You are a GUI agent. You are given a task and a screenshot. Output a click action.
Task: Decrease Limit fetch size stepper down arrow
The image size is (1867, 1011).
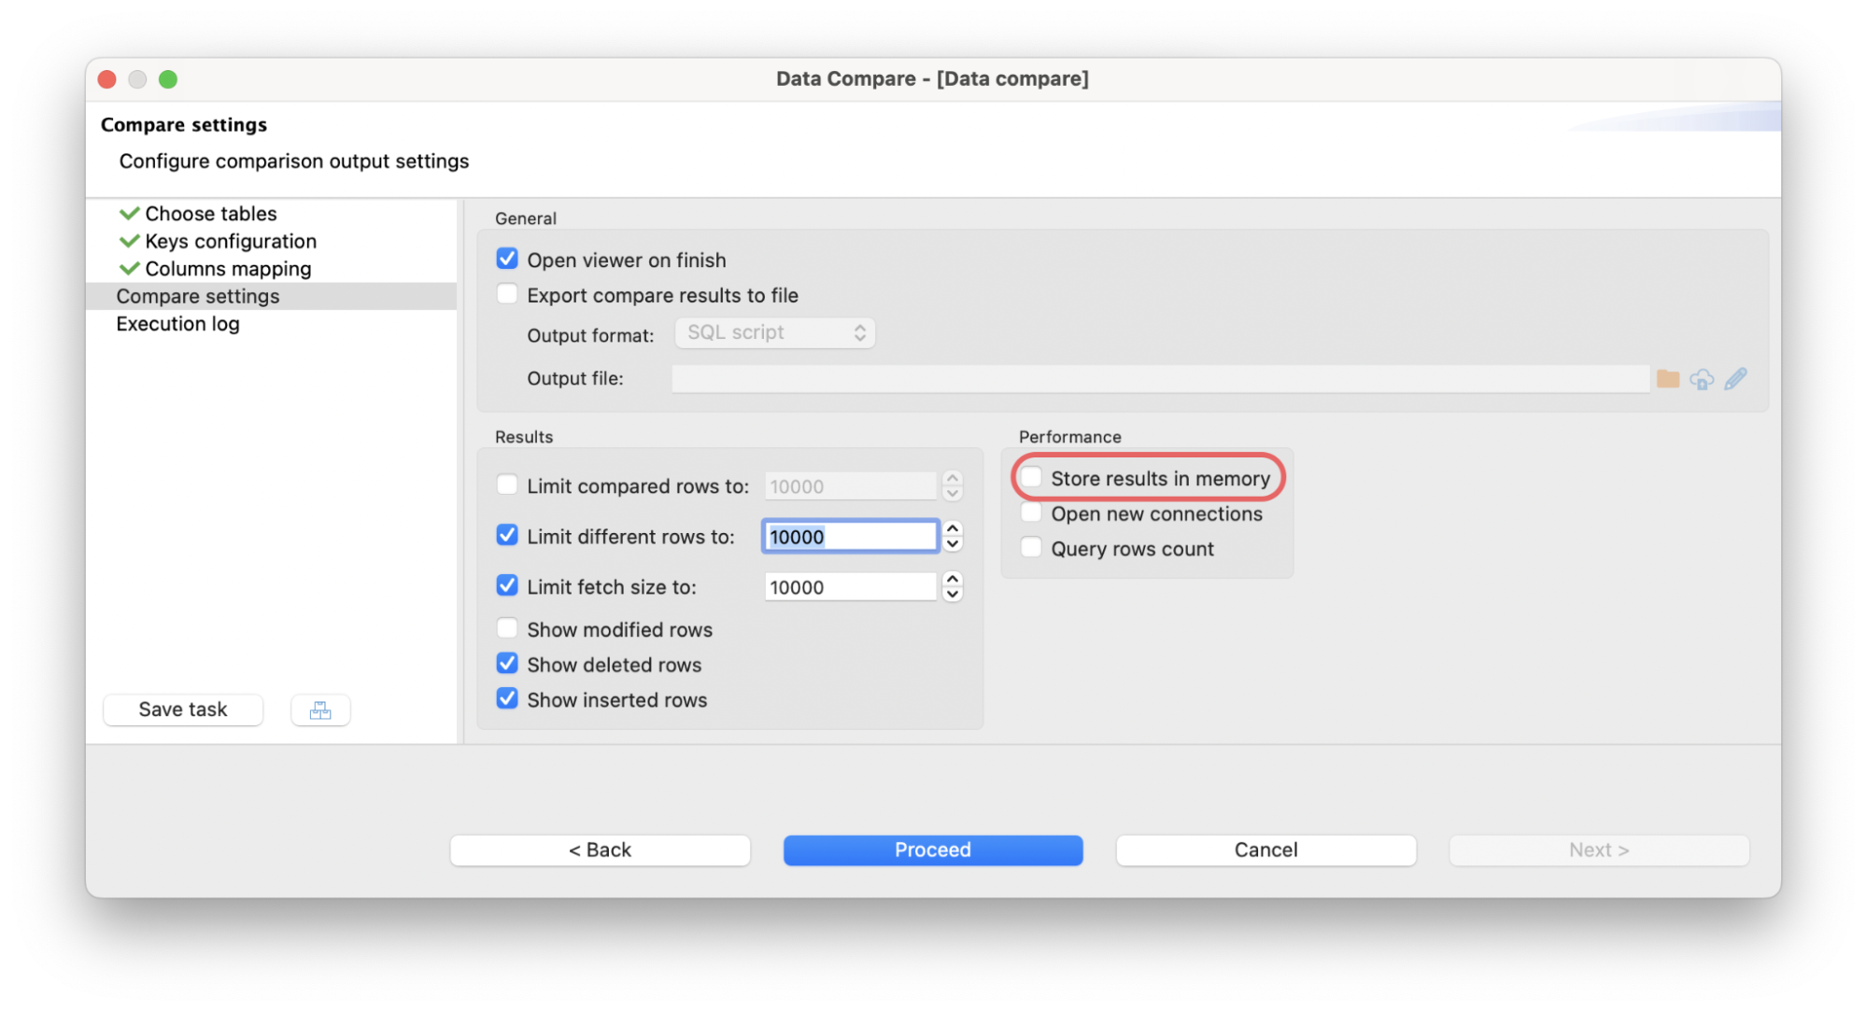pyautogui.click(x=953, y=595)
